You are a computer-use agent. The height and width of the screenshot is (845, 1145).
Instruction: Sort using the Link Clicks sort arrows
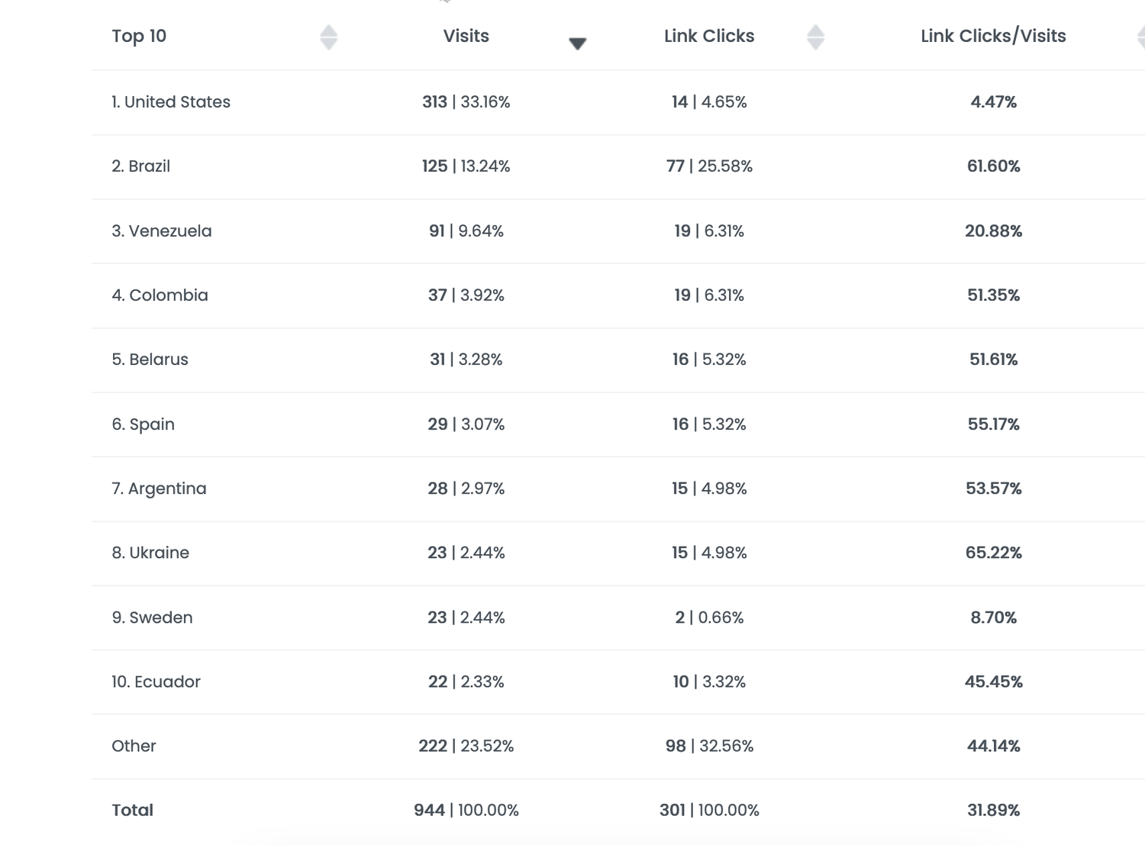click(815, 37)
